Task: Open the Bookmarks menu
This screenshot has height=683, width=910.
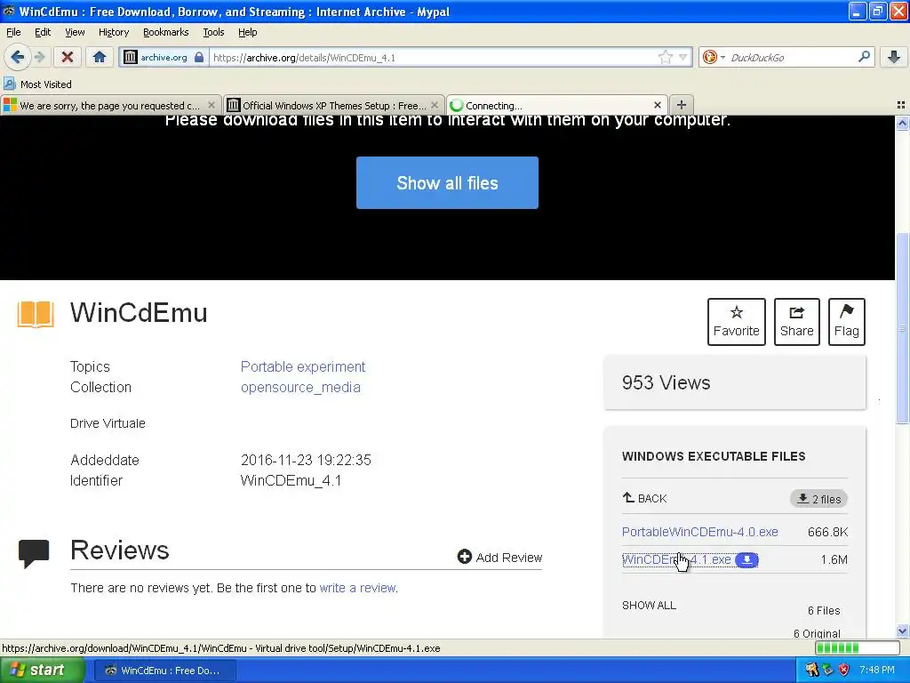Action: 166,32
